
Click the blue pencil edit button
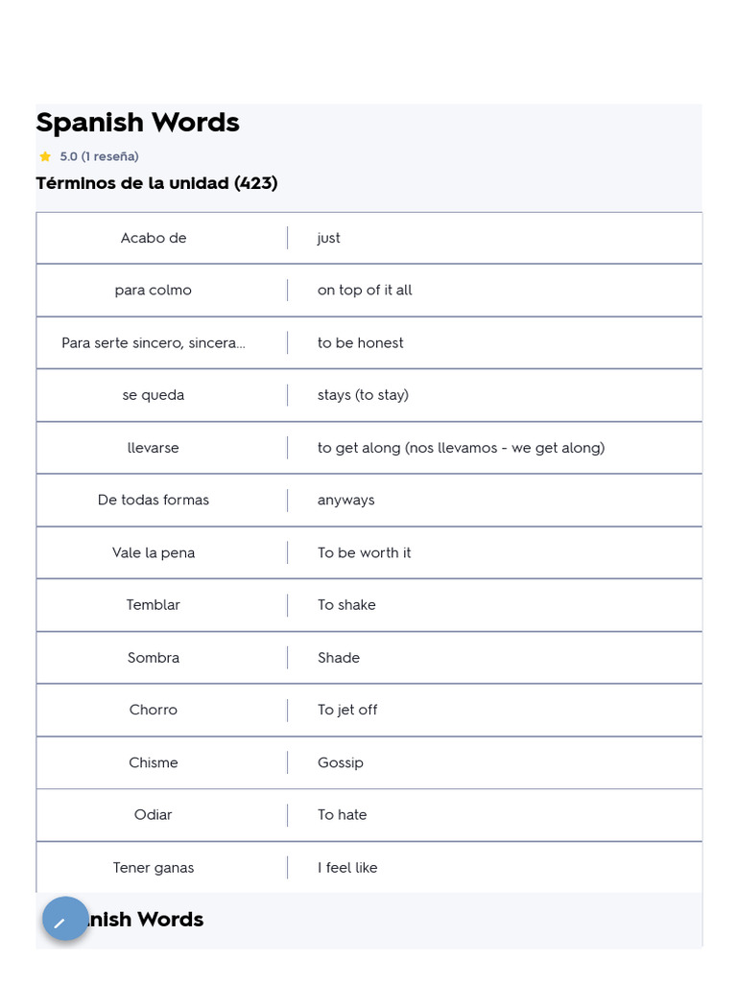tap(65, 921)
